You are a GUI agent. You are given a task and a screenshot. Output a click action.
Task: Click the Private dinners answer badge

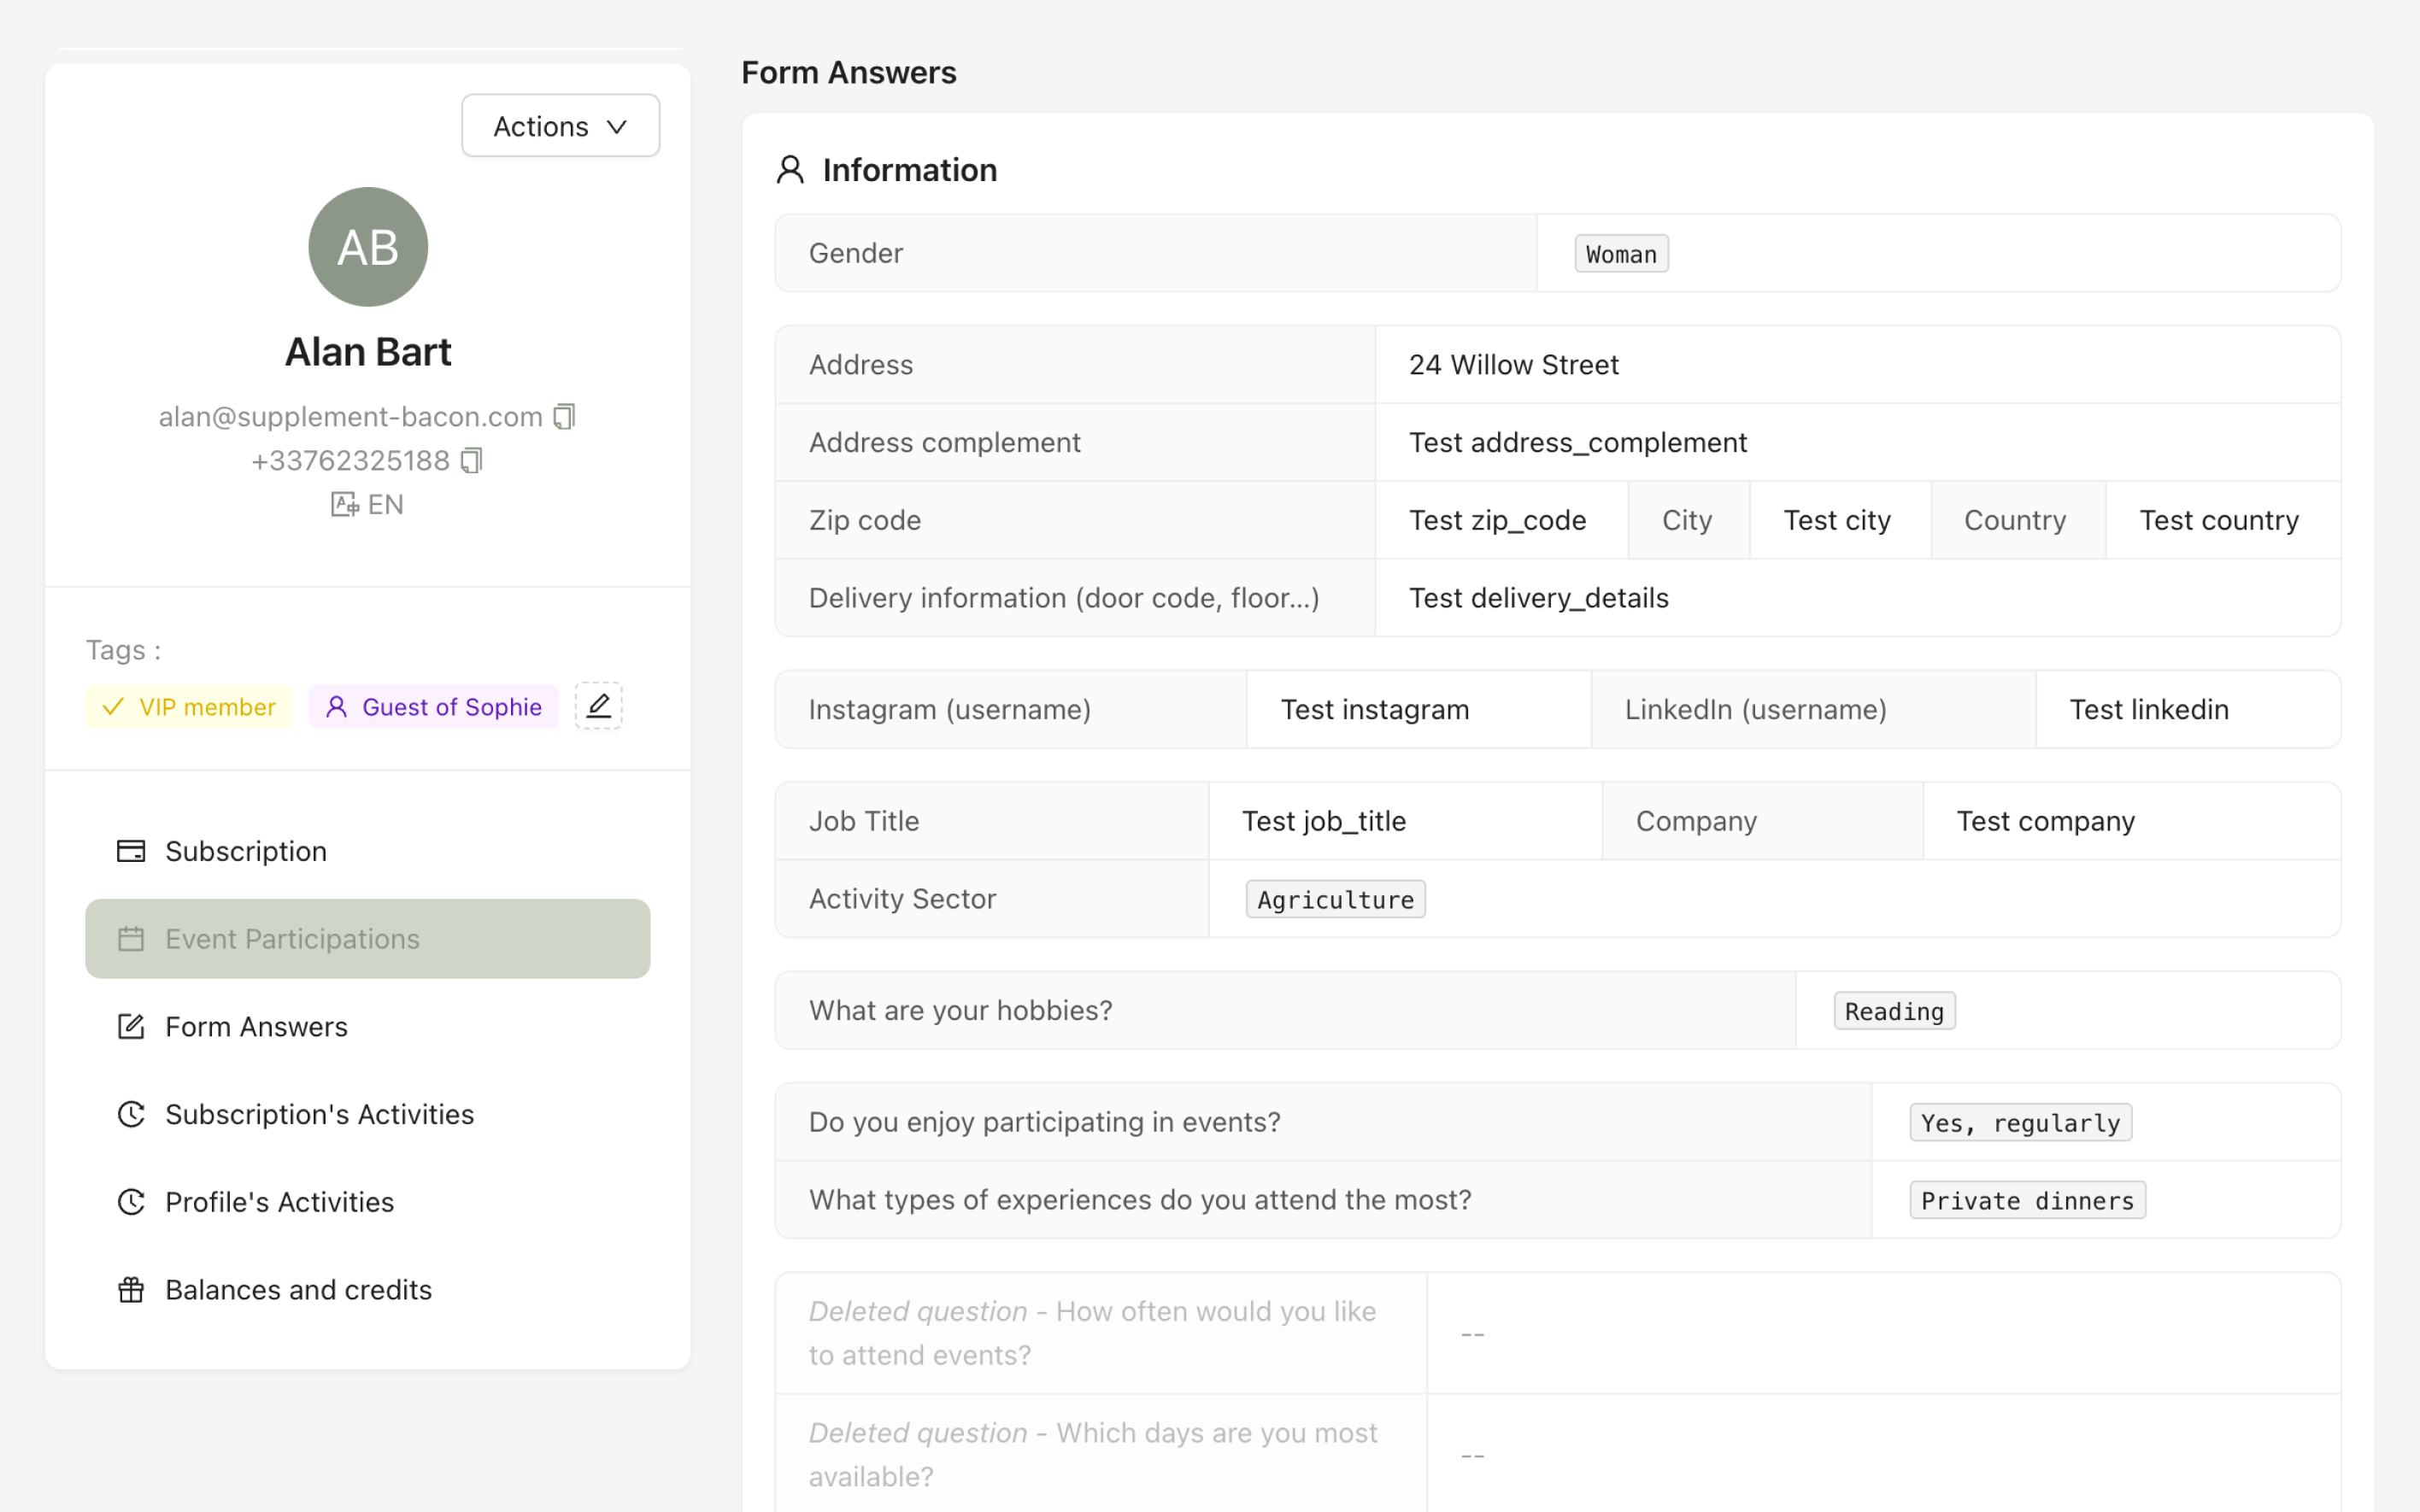click(2027, 1200)
